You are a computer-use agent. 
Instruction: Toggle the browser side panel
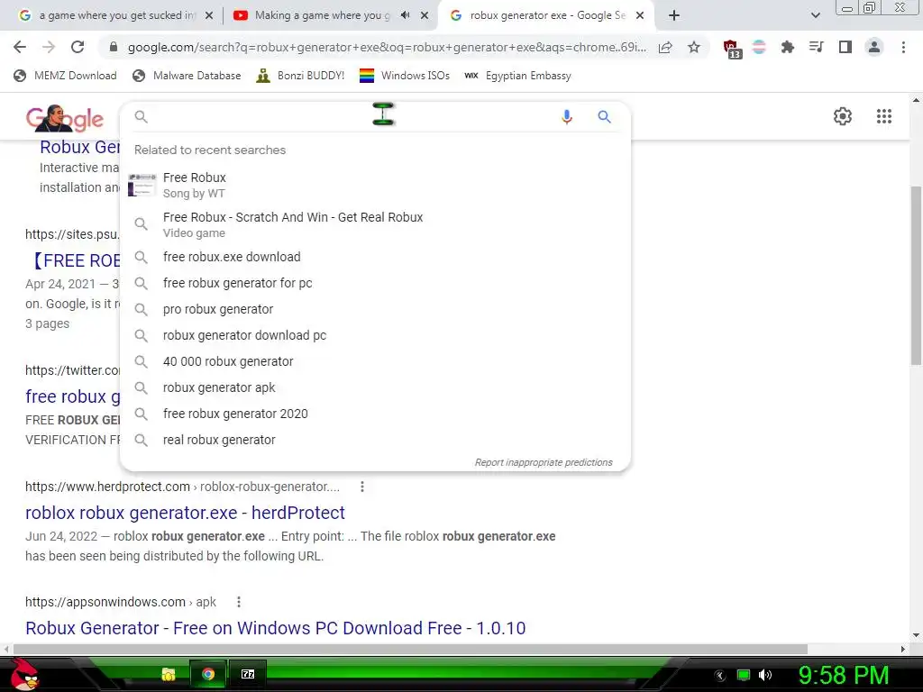coord(845,47)
